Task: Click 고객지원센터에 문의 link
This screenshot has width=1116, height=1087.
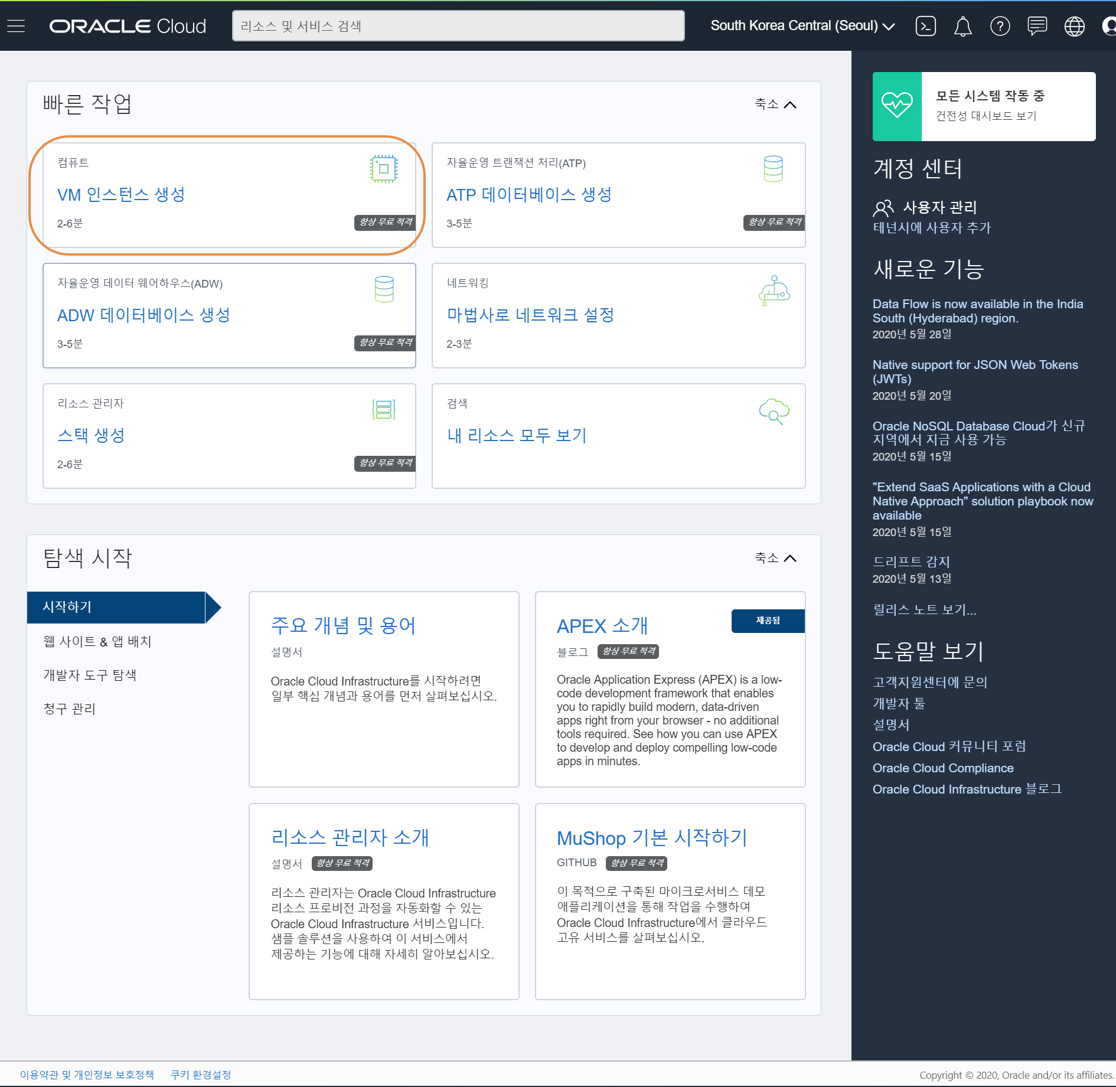Action: coord(930,683)
